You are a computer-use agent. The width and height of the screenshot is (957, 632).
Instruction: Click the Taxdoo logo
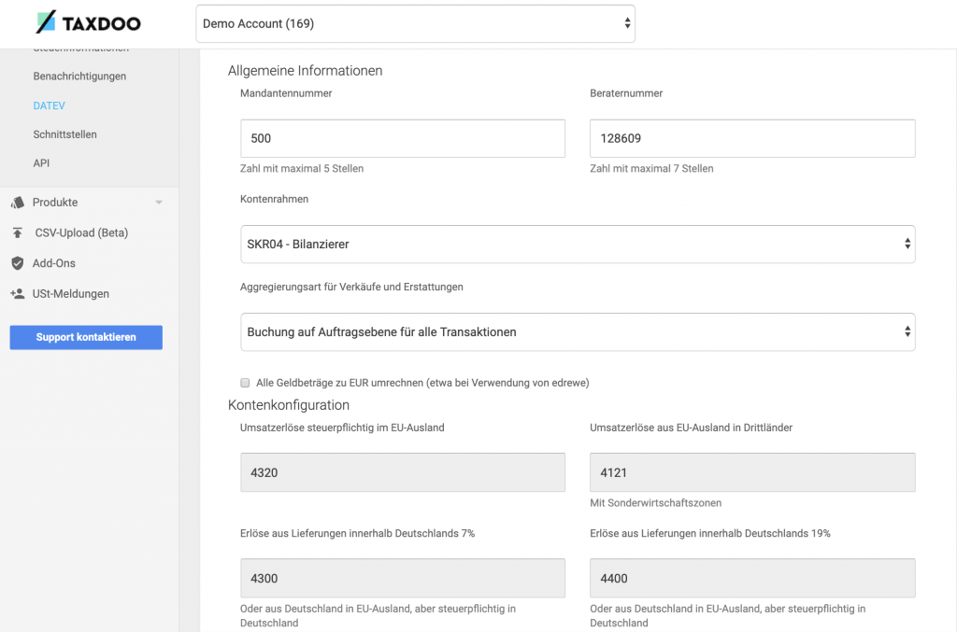pyautogui.click(x=89, y=22)
